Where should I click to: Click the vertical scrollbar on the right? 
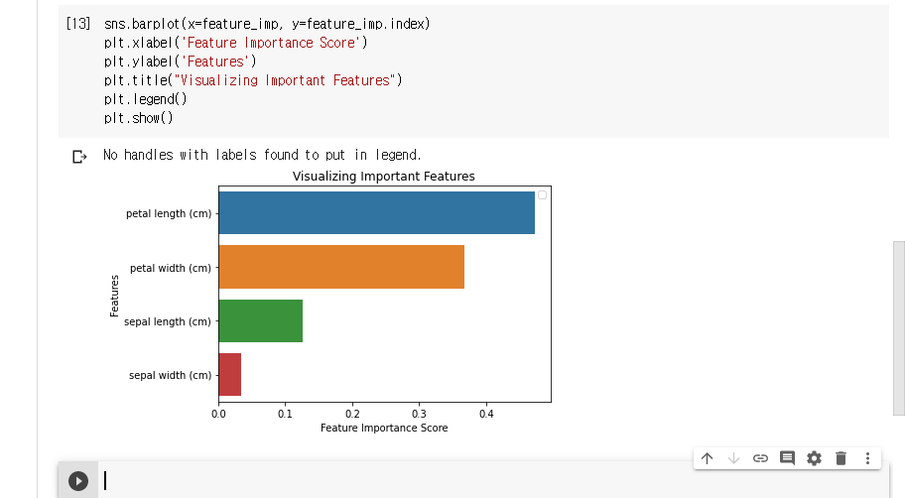coord(898,327)
